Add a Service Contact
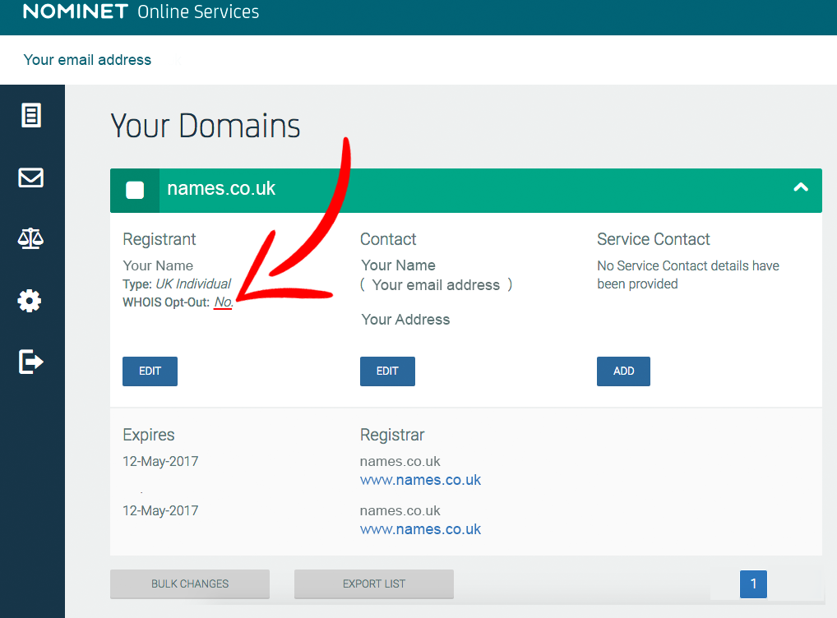This screenshot has width=837, height=618. pos(623,371)
